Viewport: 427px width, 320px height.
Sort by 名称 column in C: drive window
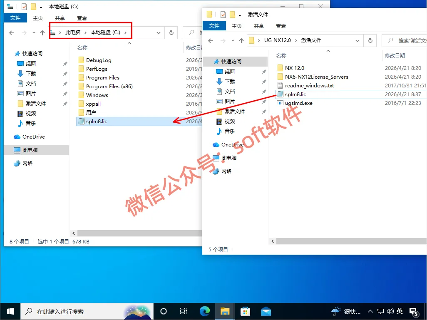click(82, 48)
